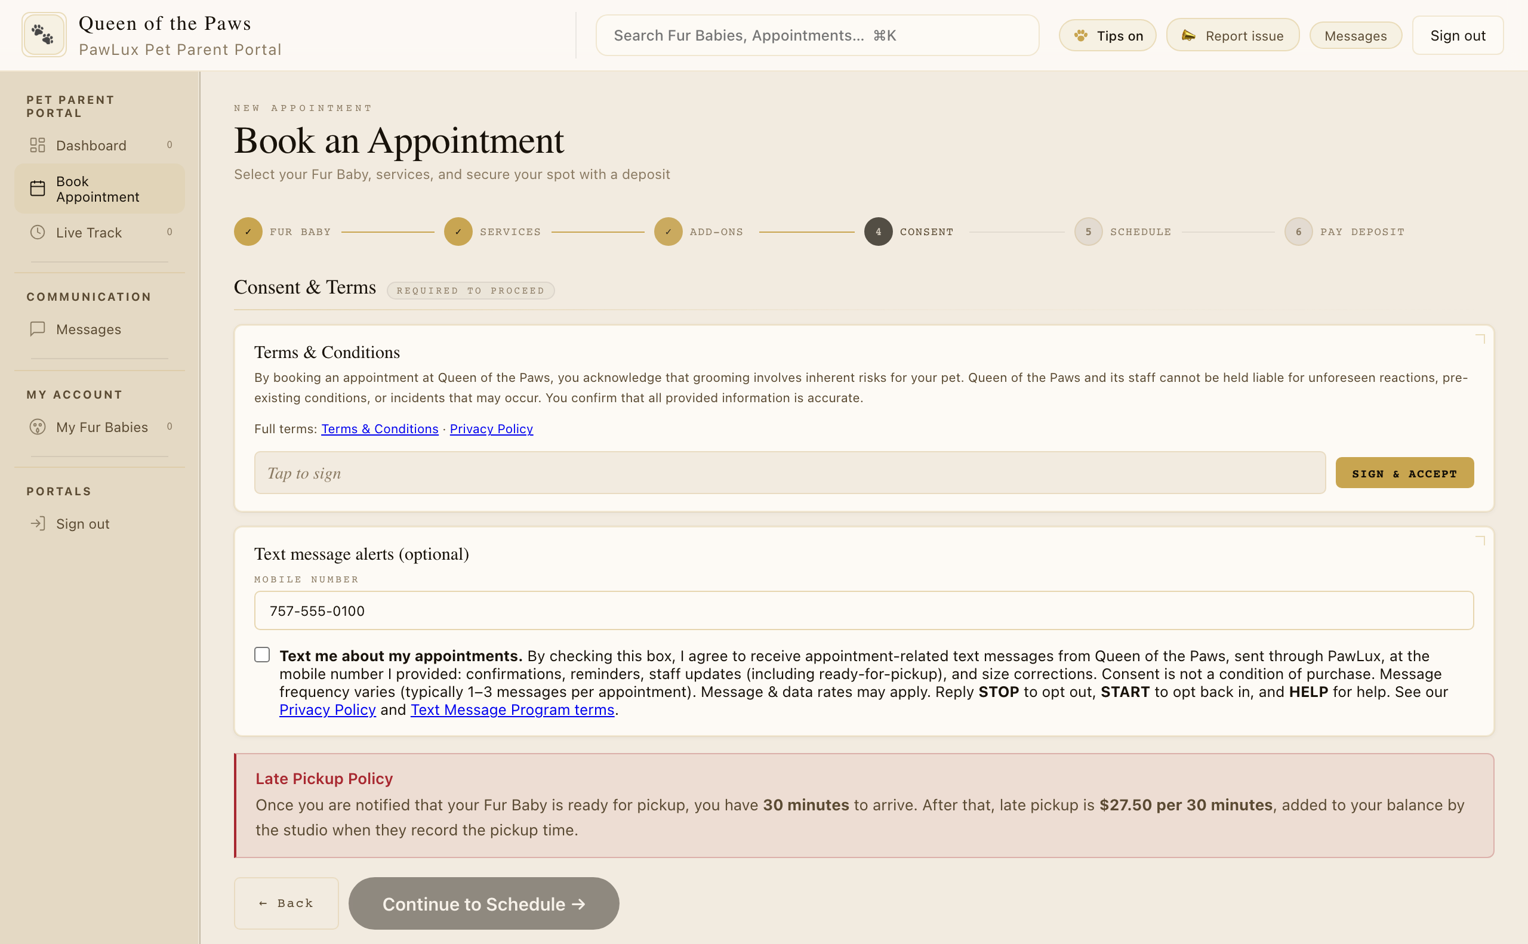Click the sidebar Sign out arrow icon
Viewport: 1528px width, 944px height.
click(38, 523)
